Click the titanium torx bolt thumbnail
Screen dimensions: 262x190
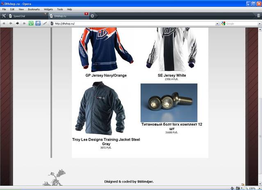pos(169,103)
